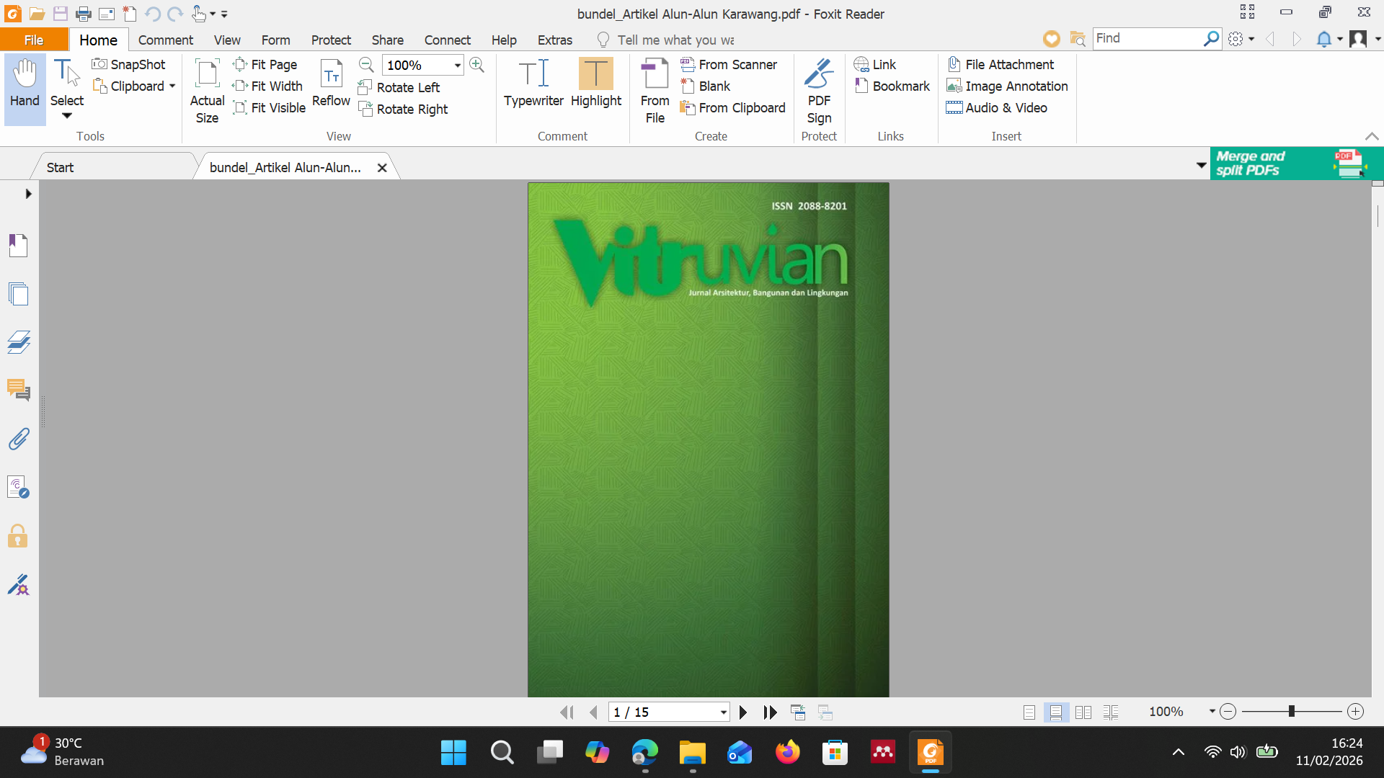Expand the page number dropdown
This screenshot has height=778, width=1384.
coord(723,712)
